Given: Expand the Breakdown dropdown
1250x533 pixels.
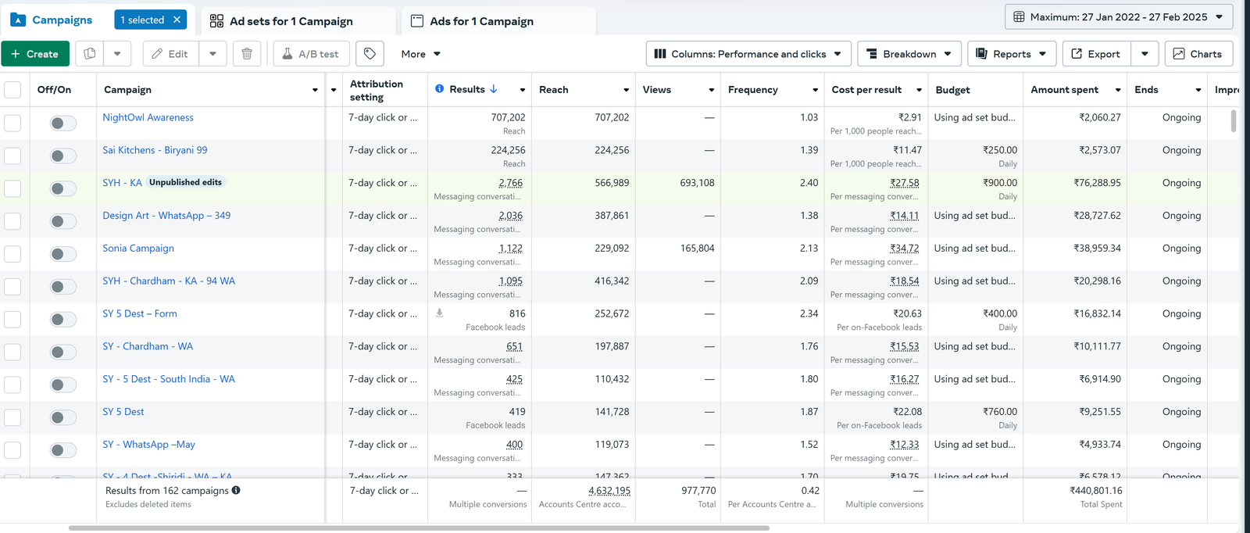Looking at the screenshot, I should pyautogui.click(x=909, y=54).
